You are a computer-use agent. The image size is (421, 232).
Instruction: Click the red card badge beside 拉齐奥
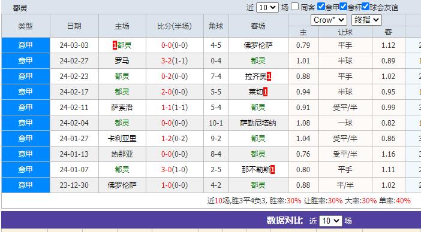[269, 77]
